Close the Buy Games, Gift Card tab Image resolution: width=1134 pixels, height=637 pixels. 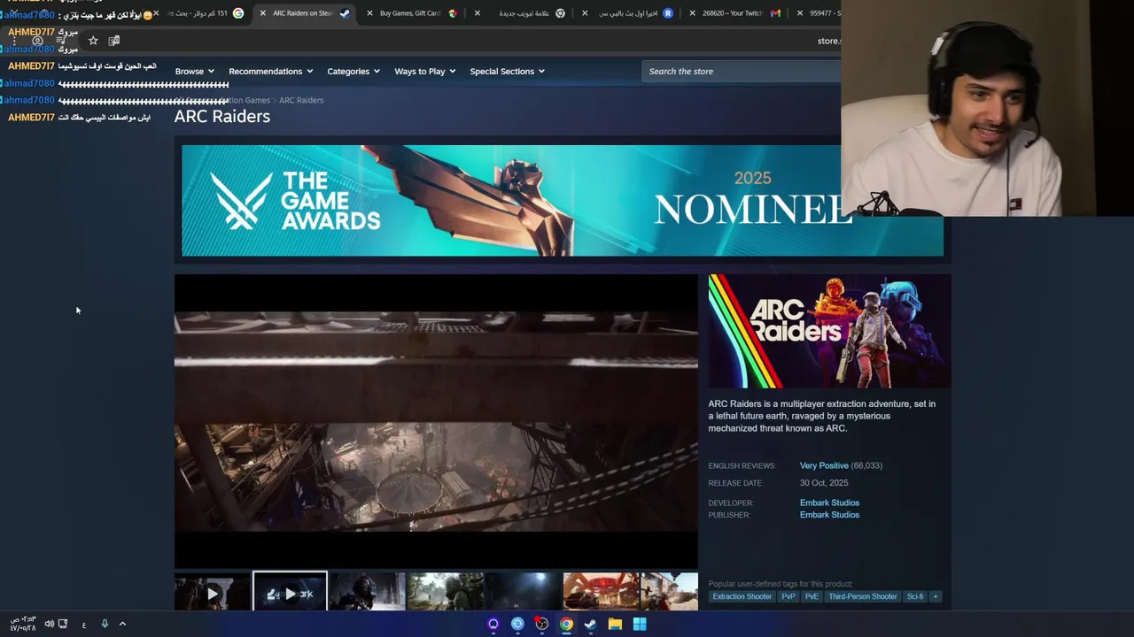coord(369,13)
